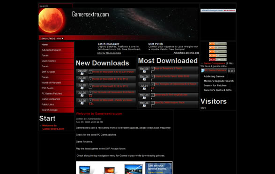Image resolution: width=275 pixels, height=174 pixels.
Task: Open SimCity 3000 Addon Pack download link
Action: (x=170, y=103)
